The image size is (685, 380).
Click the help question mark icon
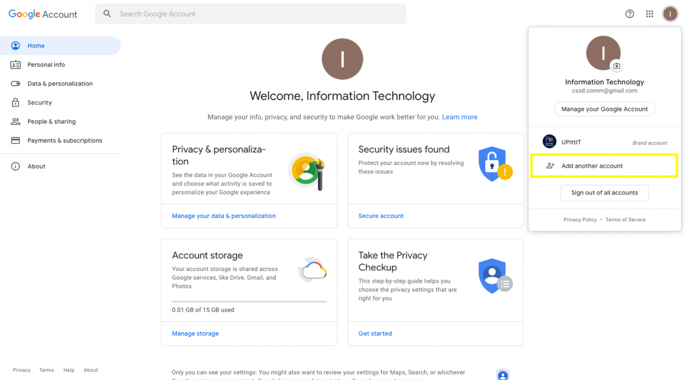(x=630, y=14)
